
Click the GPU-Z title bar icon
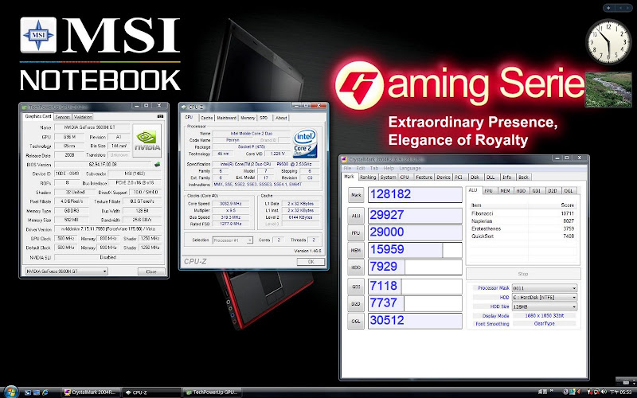(x=25, y=107)
